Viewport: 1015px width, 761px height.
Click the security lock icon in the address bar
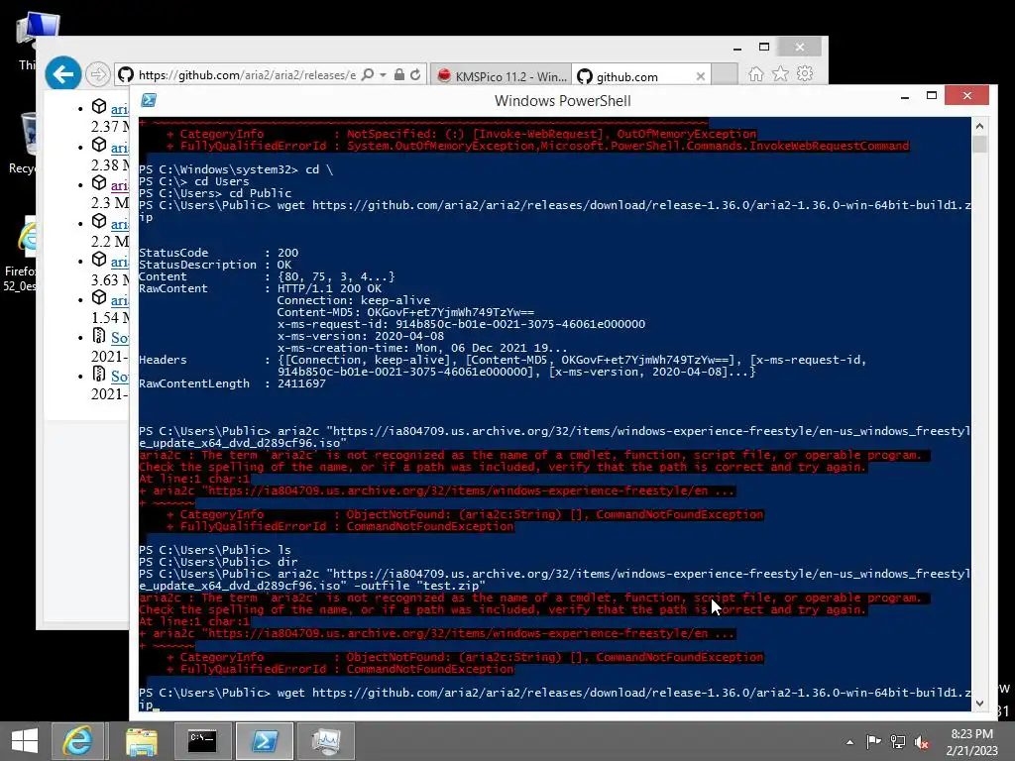399,75
